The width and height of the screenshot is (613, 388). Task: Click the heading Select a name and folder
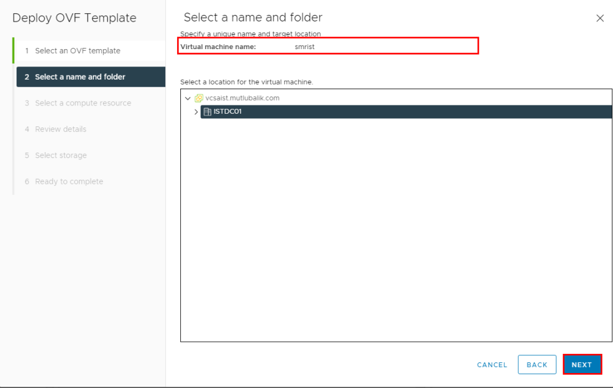point(253,17)
